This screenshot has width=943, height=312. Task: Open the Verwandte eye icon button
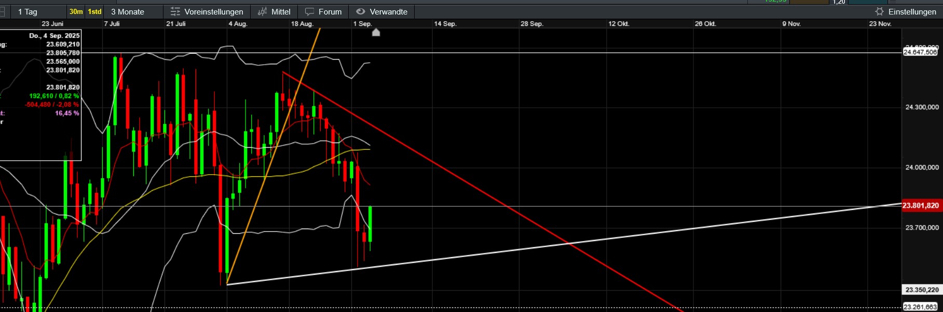click(381, 11)
